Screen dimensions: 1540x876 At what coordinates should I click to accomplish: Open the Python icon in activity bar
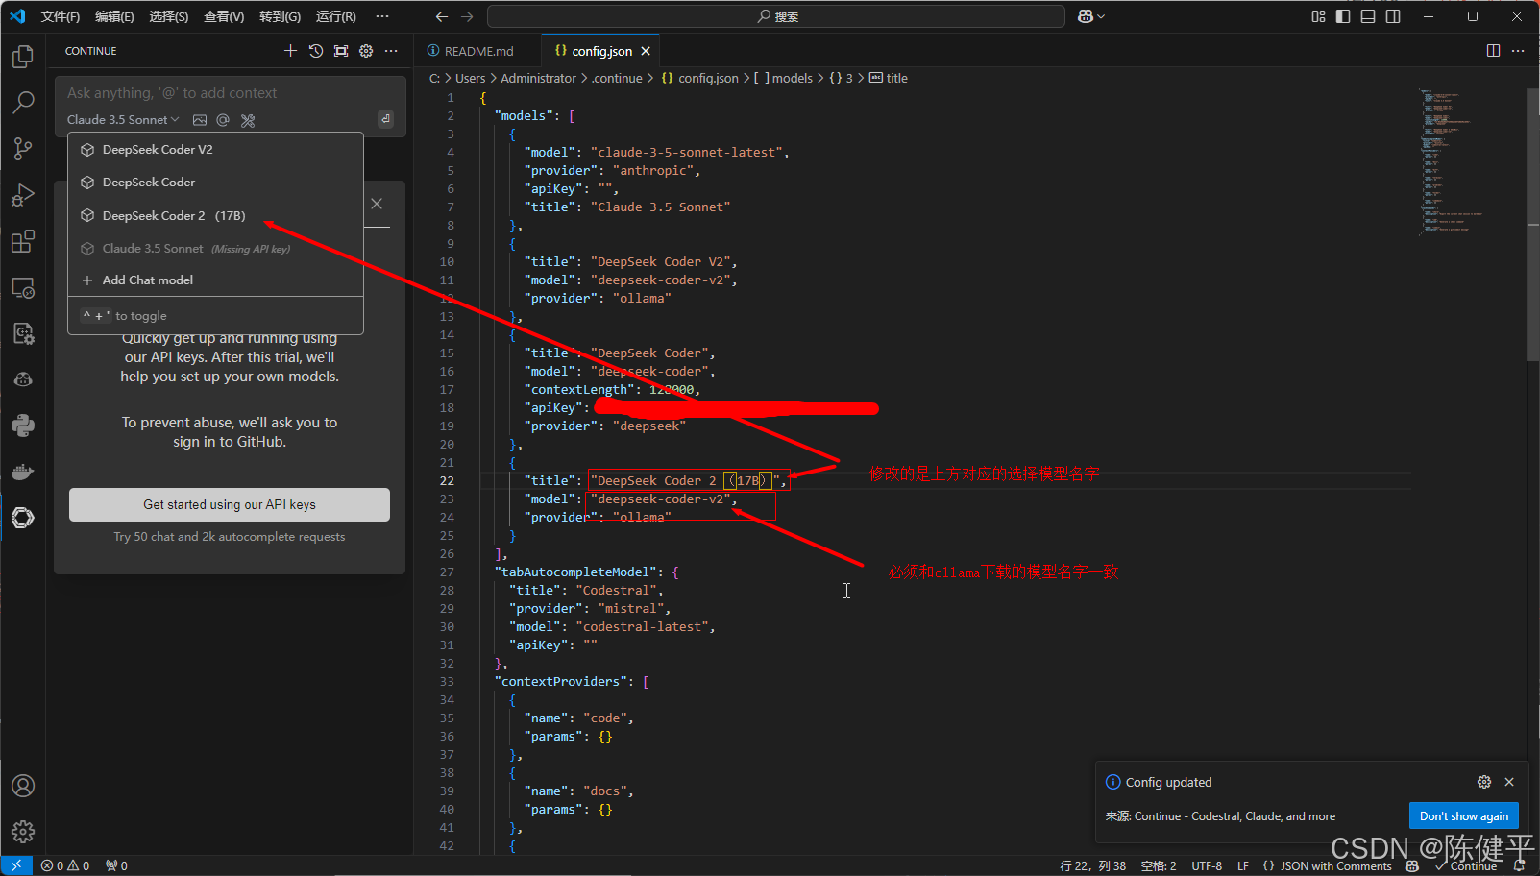(x=23, y=426)
